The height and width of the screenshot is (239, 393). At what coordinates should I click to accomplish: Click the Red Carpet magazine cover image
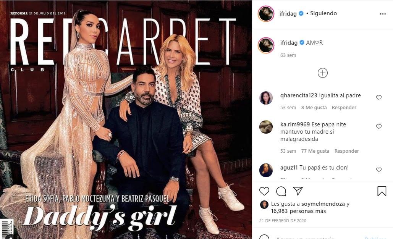[x=126, y=119]
